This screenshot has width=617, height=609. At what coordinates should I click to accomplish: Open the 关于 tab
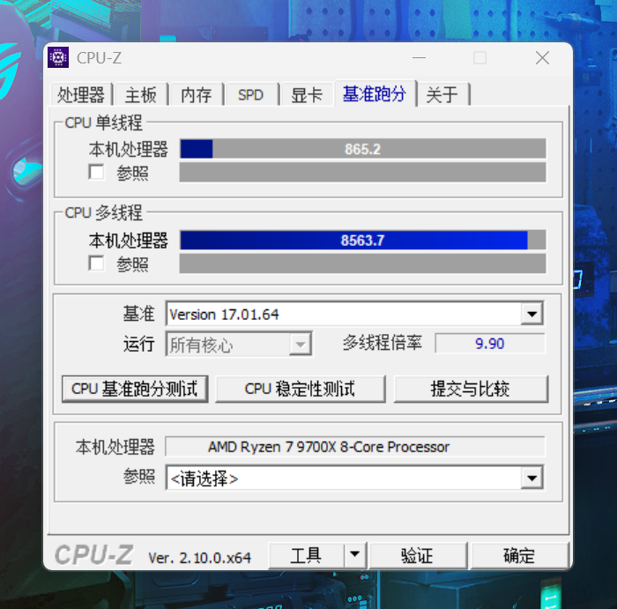(442, 95)
